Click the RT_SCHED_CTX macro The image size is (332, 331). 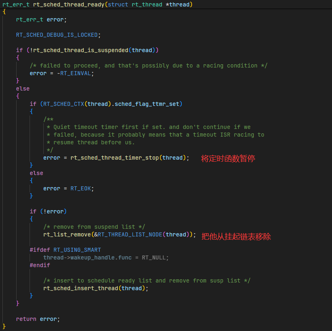pyautogui.click(x=64, y=104)
